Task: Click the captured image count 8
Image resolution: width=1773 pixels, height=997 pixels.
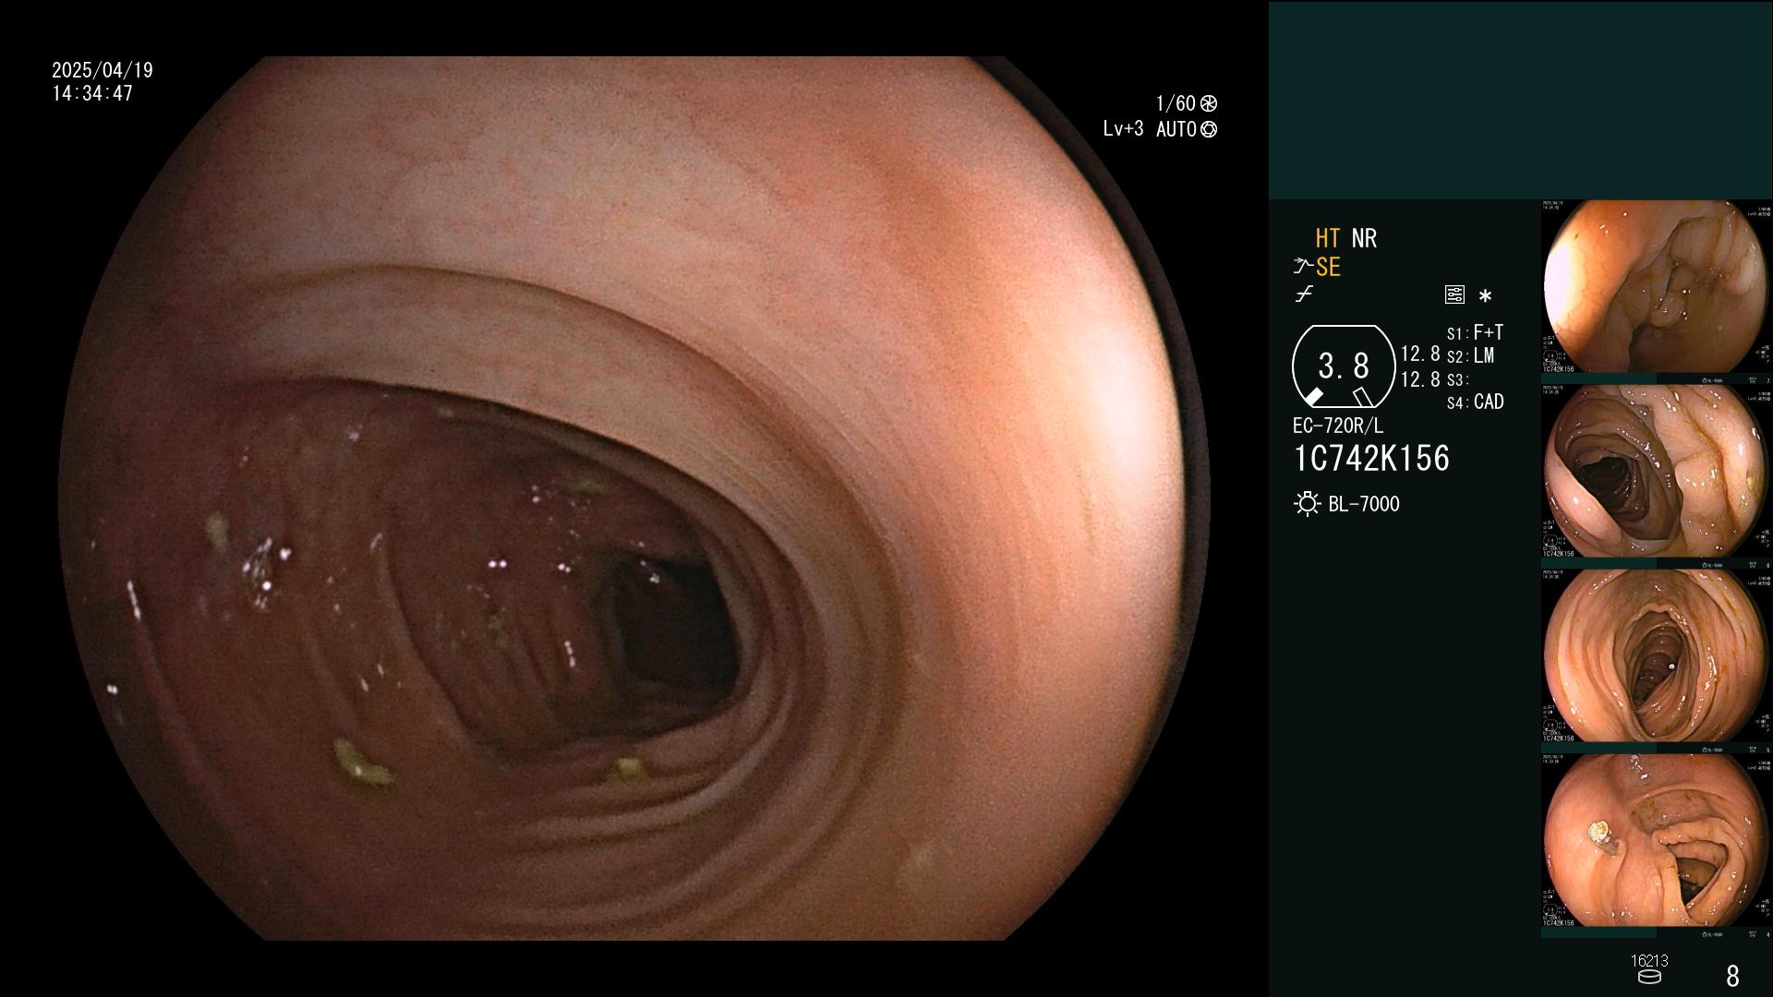Action: coord(1732,976)
